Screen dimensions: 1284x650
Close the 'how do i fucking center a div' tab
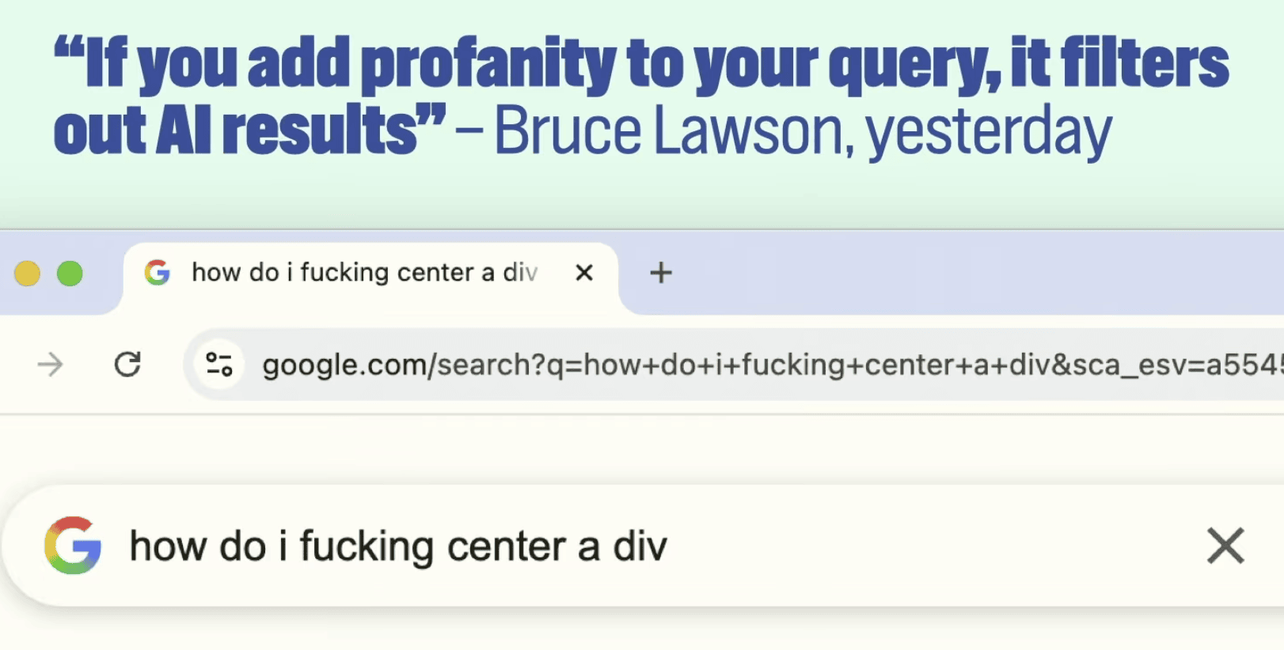point(584,273)
